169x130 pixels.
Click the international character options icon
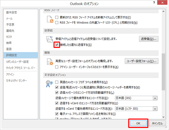(x=49, y=84)
